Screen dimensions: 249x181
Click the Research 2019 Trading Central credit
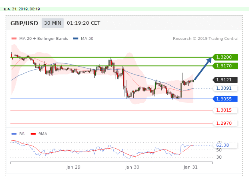206,39
